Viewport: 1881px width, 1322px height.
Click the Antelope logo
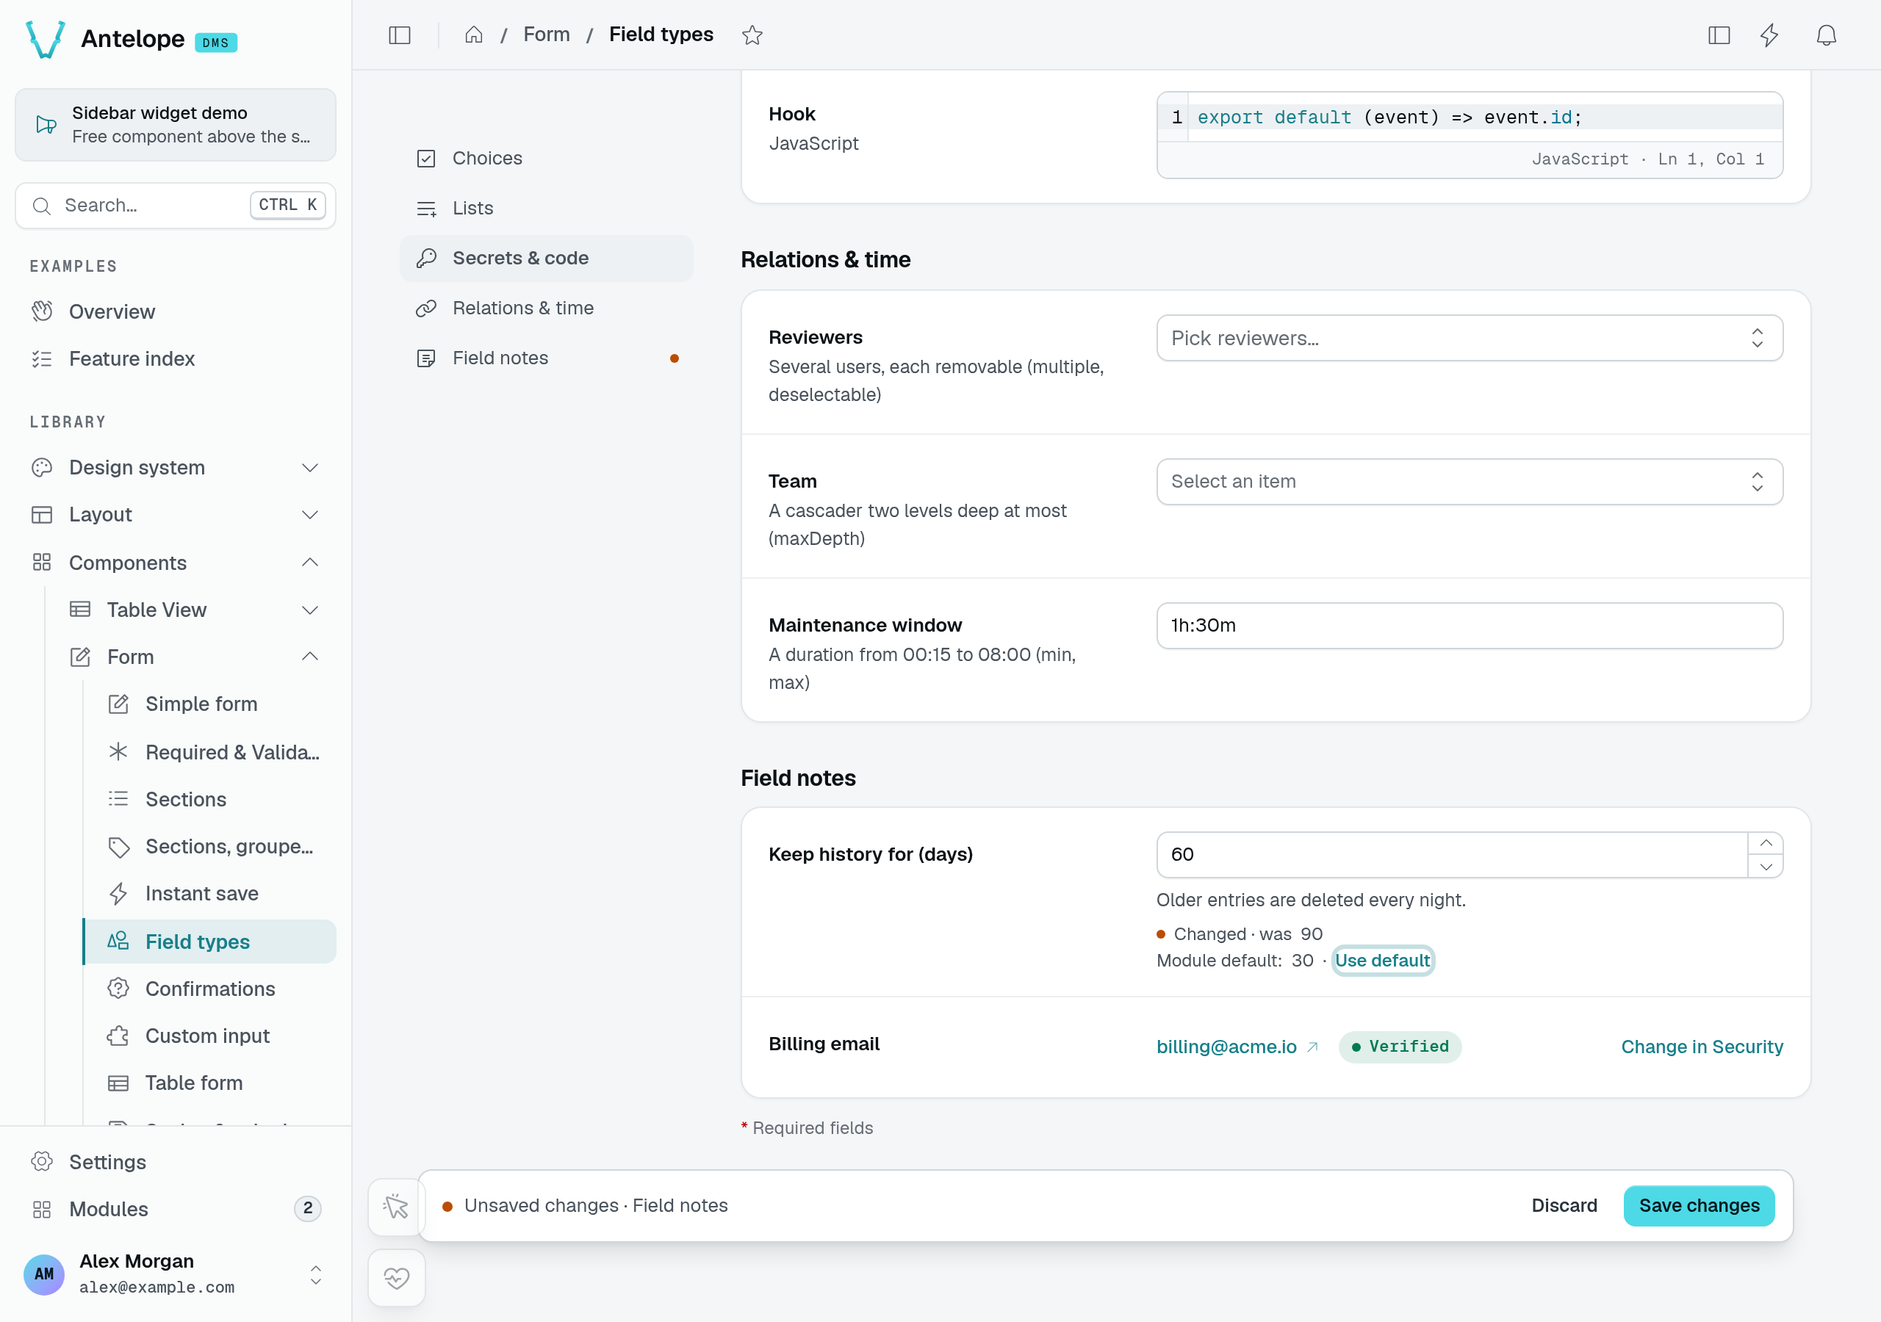coord(45,38)
